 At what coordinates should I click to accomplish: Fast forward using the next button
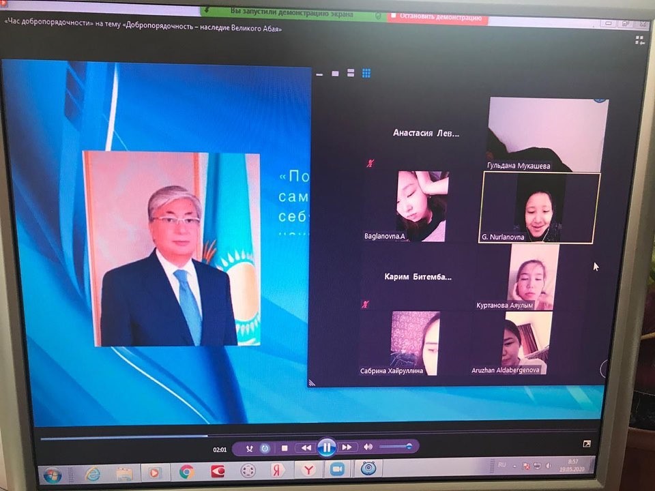tap(347, 447)
